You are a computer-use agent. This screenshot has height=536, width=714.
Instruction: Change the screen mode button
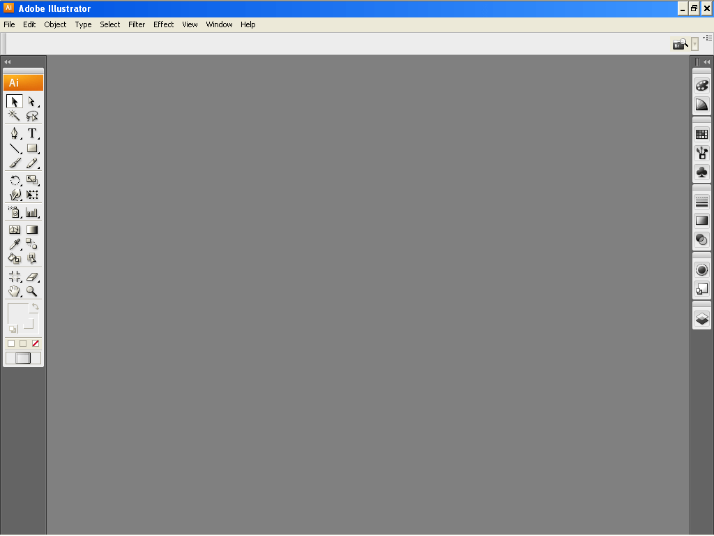point(23,358)
